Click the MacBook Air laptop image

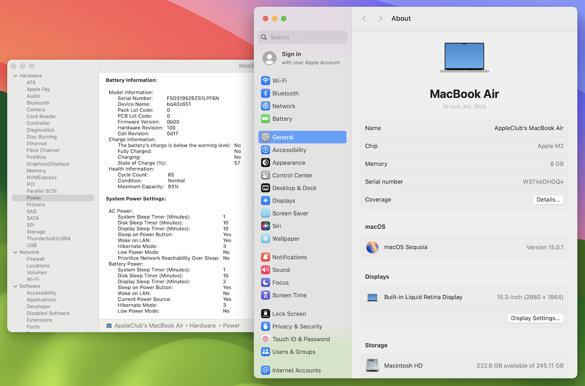464,58
